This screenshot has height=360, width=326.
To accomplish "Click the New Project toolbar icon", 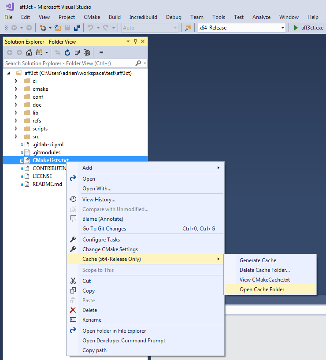I will pyautogui.click(x=43, y=28).
